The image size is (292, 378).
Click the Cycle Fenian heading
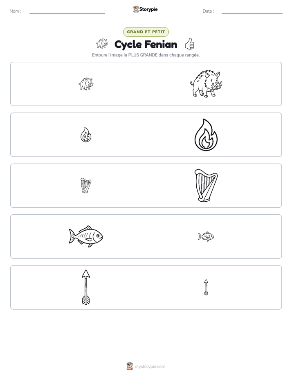coord(146,44)
